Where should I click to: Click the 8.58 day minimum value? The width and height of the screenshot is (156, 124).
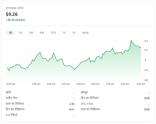coord(147,98)
